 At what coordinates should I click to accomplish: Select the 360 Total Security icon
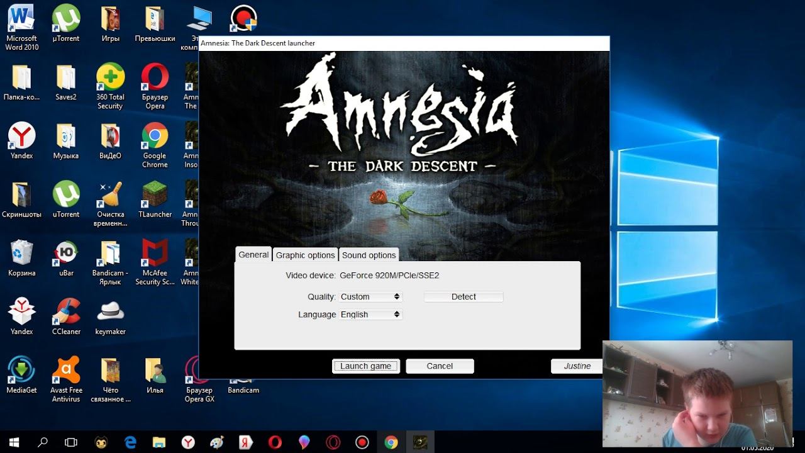110,87
